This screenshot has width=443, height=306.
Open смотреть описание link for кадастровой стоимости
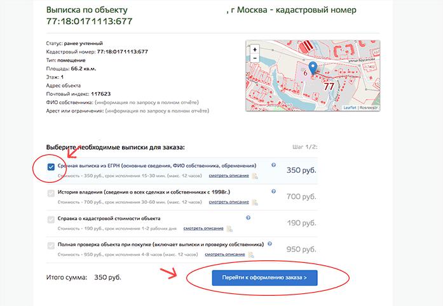pos(203,228)
